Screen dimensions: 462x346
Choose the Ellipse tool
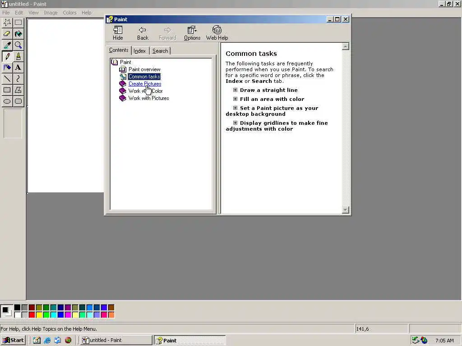pyautogui.click(x=7, y=101)
